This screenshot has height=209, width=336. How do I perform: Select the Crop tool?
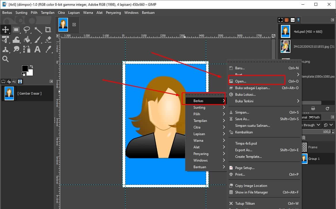coord(48,30)
